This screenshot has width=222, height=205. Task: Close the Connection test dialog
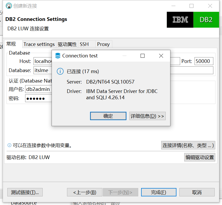pos(161,56)
